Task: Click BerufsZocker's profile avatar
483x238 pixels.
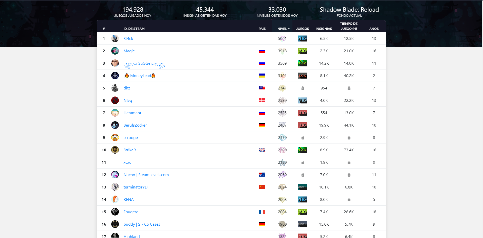Action: click(x=115, y=125)
